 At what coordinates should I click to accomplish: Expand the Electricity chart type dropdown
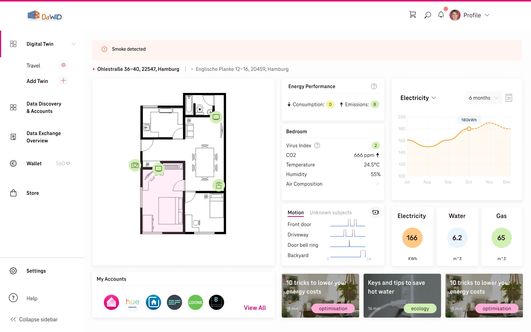click(418, 98)
